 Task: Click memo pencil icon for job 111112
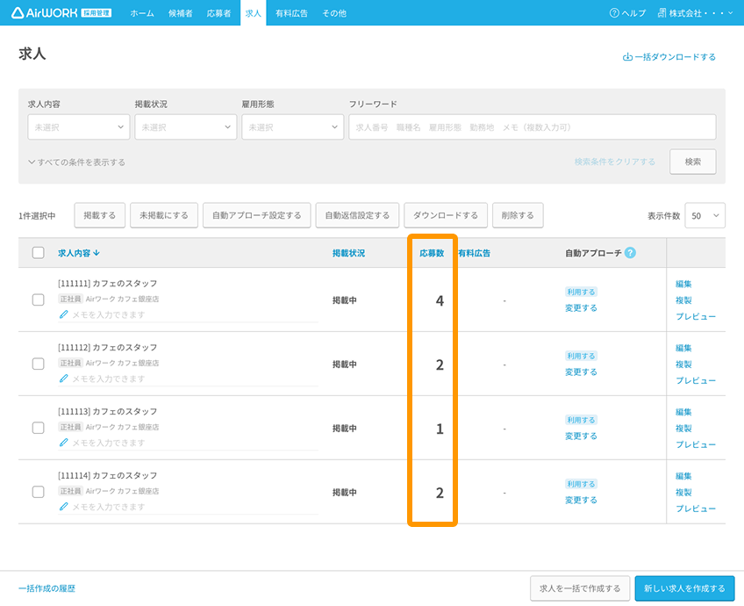tap(63, 379)
